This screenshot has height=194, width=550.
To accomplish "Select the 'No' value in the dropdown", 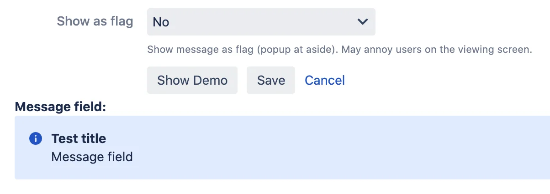I will click(161, 22).
